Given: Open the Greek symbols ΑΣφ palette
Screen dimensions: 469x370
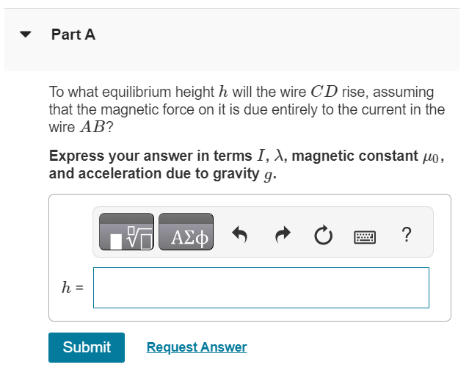Looking at the screenshot, I should [186, 231].
